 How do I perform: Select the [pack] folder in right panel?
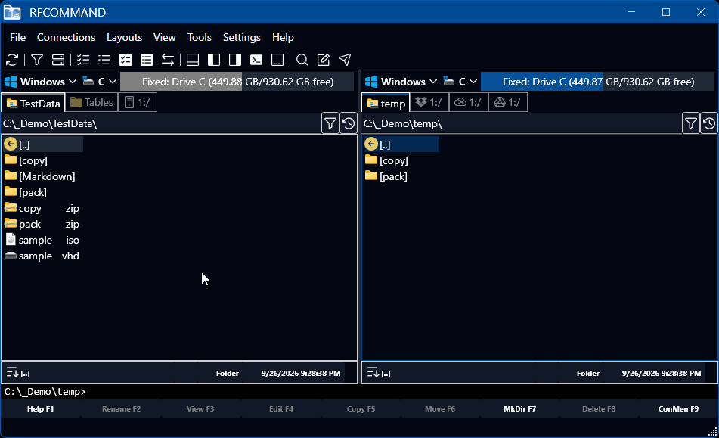coord(401,176)
